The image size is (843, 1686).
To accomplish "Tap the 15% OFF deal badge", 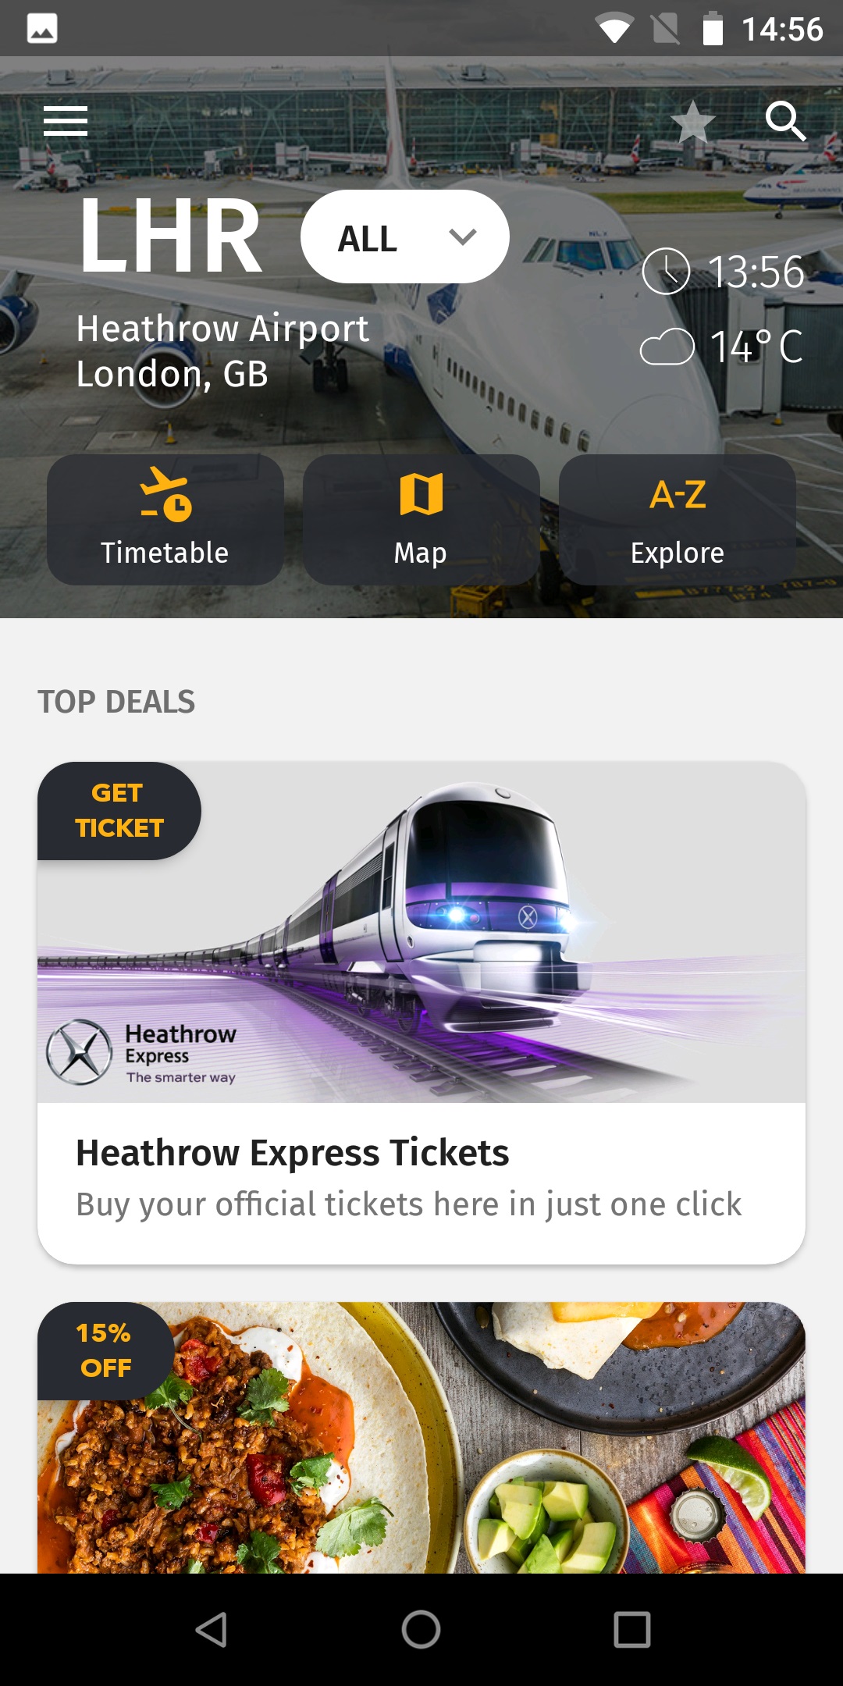I will point(105,1350).
